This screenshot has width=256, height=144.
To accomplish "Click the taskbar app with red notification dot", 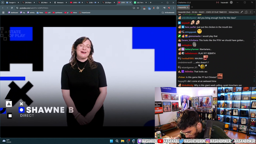I will 128,141.
